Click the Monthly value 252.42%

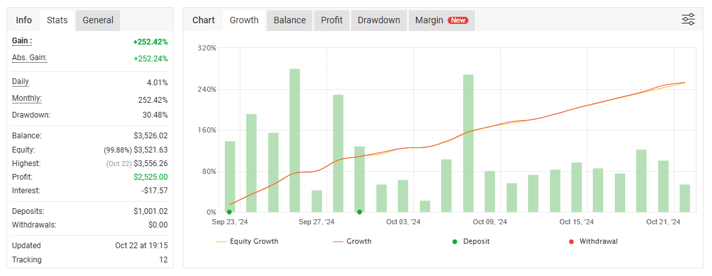(153, 100)
